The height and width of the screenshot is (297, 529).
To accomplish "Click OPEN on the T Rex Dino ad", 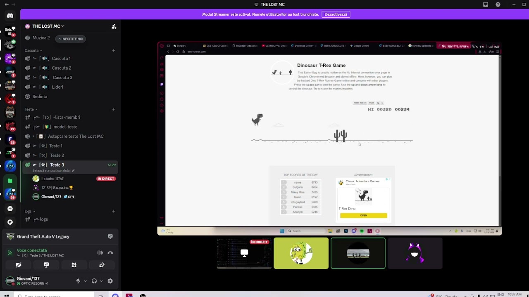I will point(363,215).
